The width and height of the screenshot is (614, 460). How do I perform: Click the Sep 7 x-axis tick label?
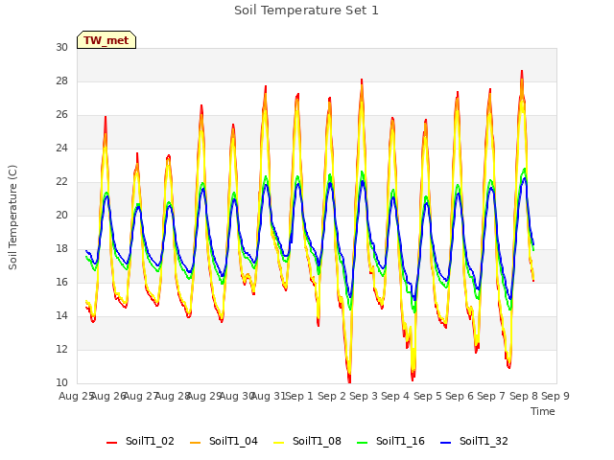coord(491,396)
